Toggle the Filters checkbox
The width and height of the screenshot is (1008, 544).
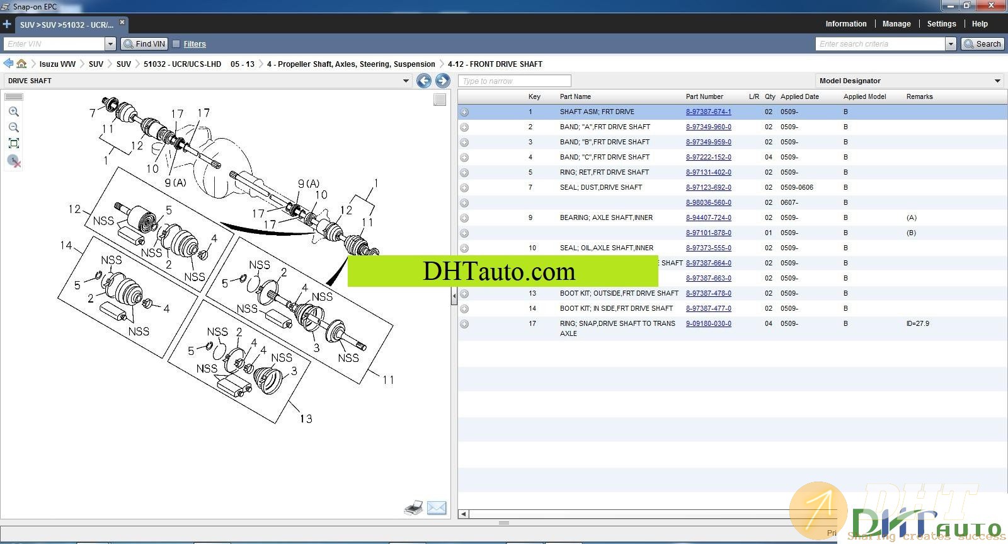(x=176, y=44)
